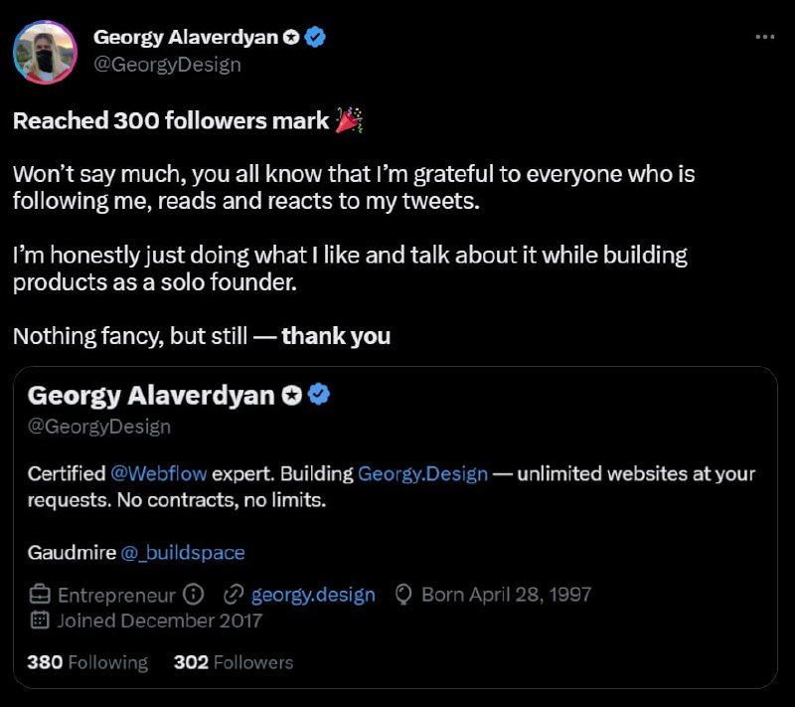View the 380 Following list
This screenshot has width=795, height=707.
click(87, 661)
